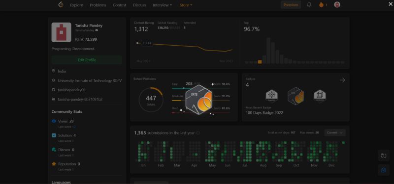Click the streak flame icon

click(x=321, y=5)
